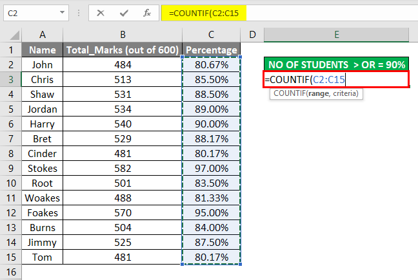Viewport: 418px width, 280px height.
Task: Select cell with name Woakes
Action: point(43,198)
